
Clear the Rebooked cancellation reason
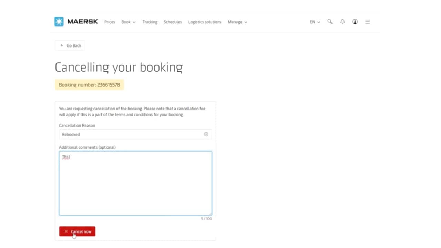pos(206,134)
